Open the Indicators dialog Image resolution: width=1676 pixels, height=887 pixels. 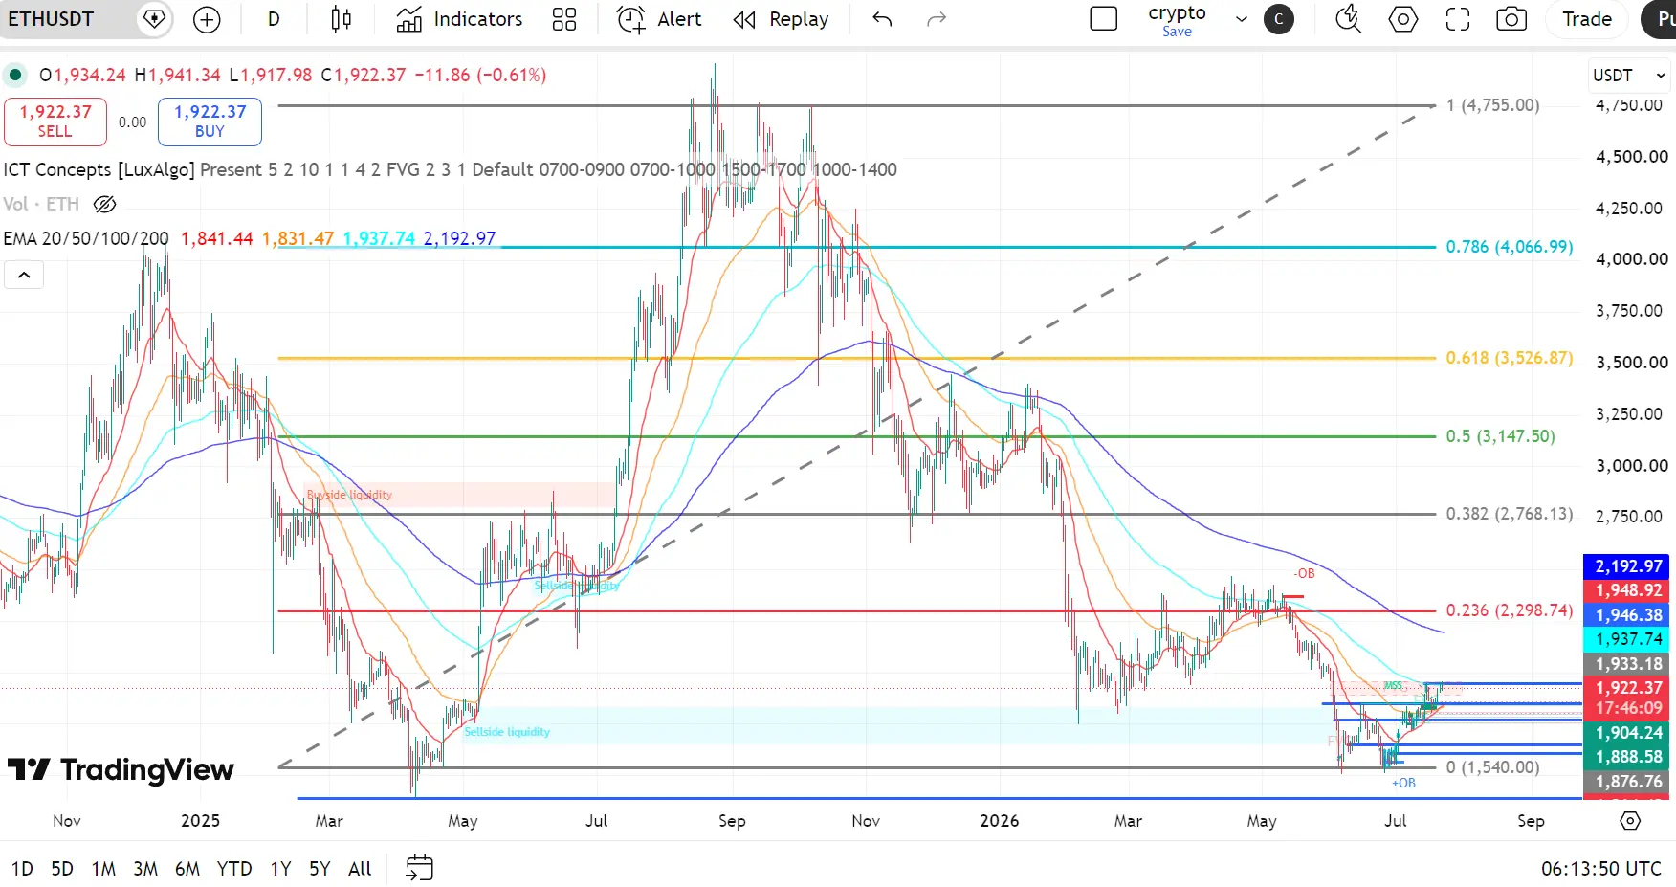click(x=460, y=19)
